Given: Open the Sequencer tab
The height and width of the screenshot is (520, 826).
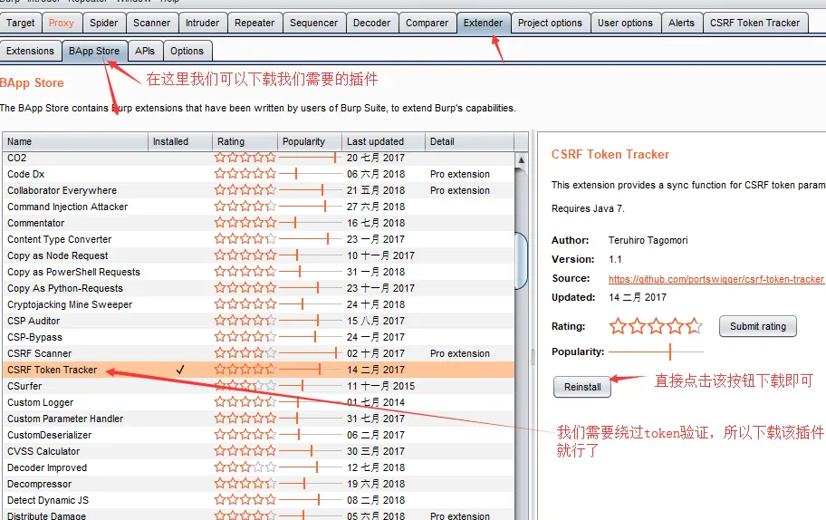Looking at the screenshot, I should (314, 24).
